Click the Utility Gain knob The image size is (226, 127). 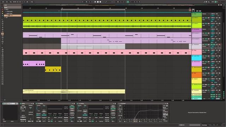(31, 109)
